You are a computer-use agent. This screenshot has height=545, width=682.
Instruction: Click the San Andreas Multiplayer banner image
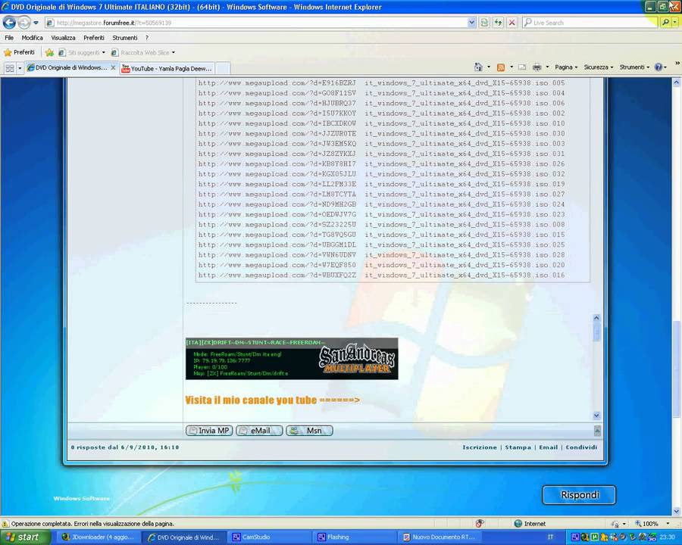(x=292, y=359)
